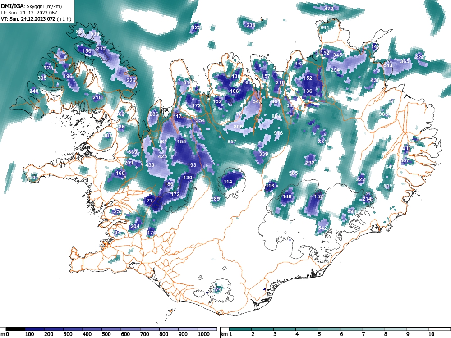Click the visibility value 806

(238, 127)
